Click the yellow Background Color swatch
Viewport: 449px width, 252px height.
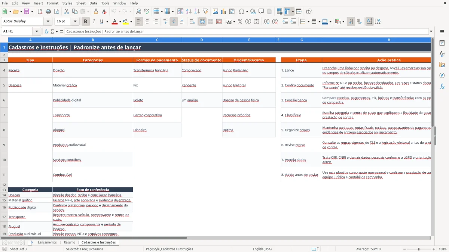pos(126,22)
